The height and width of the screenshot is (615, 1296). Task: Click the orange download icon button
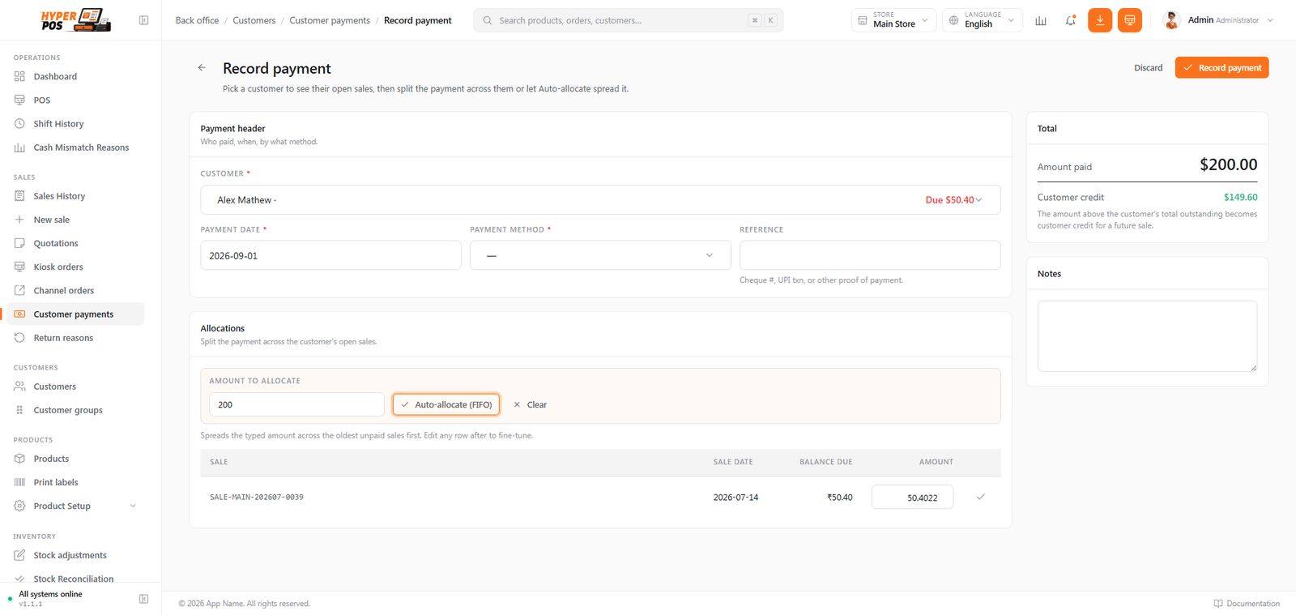pyautogui.click(x=1100, y=20)
